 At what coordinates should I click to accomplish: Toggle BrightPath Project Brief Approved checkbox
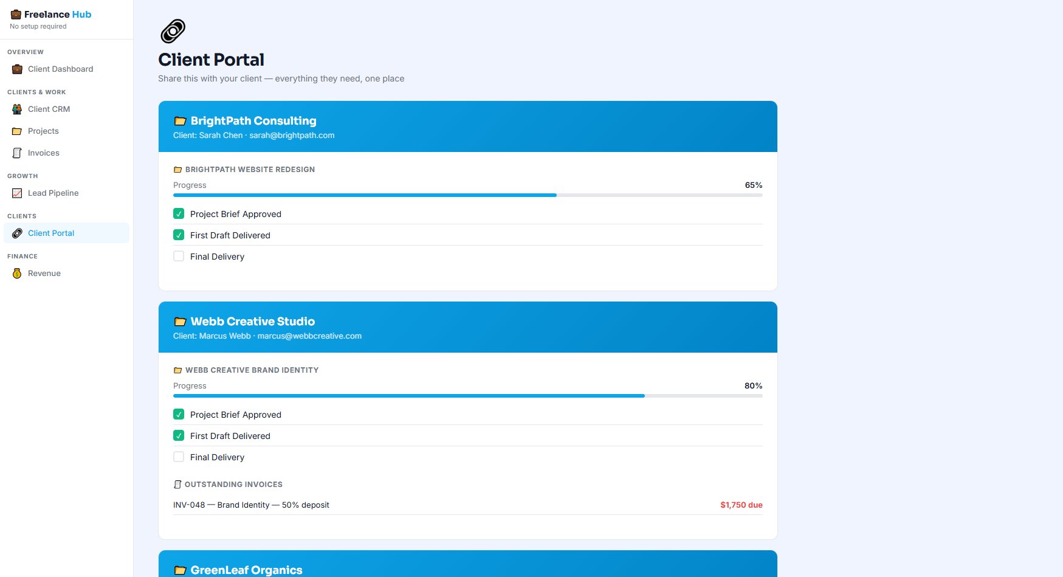tap(179, 214)
